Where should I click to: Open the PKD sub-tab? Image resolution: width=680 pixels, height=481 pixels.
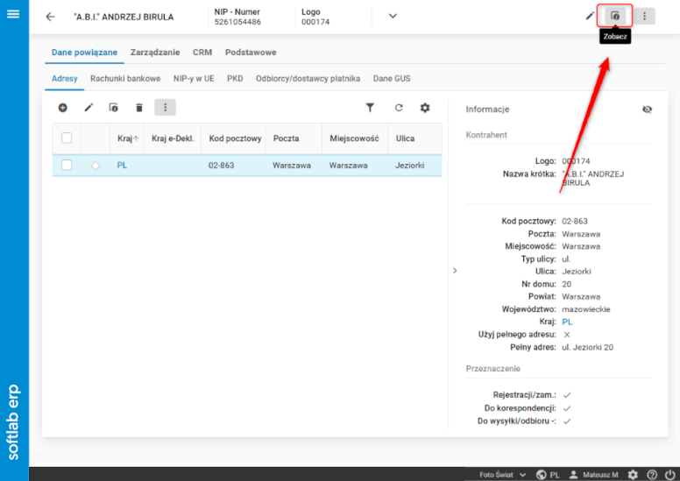[235, 79]
